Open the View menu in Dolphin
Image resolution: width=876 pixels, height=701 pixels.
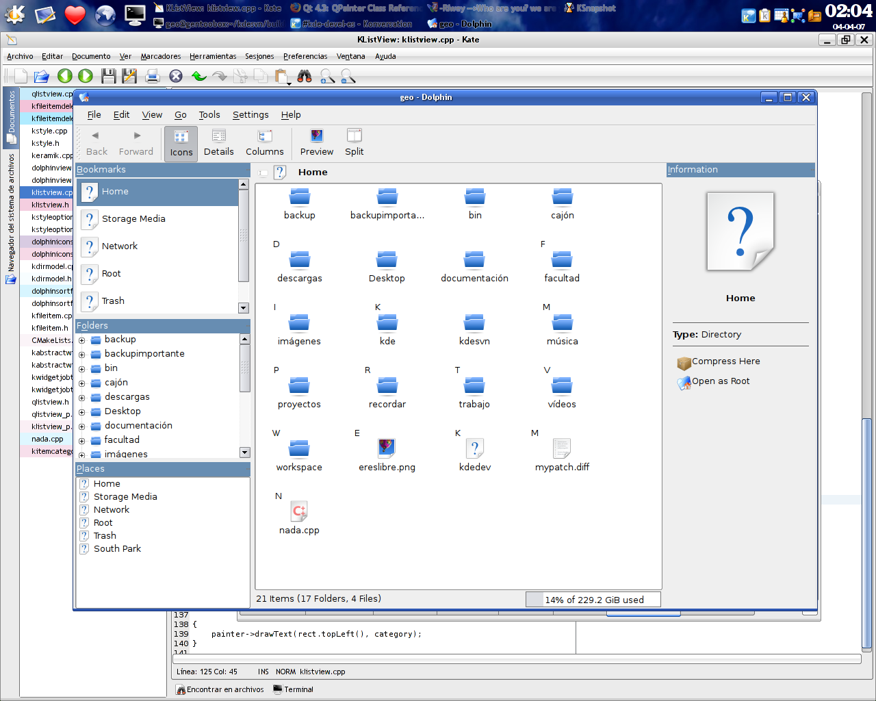(152, 115)
